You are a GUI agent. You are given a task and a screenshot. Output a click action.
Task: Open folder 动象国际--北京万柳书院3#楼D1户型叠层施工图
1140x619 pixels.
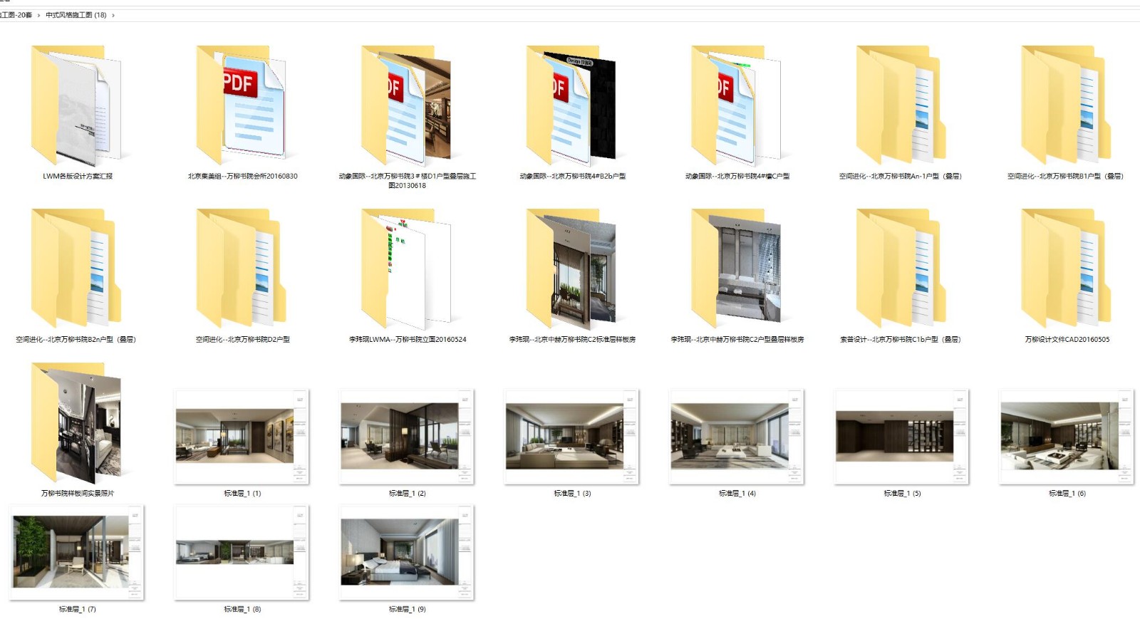pyautogui.click(x=407, y=105)
